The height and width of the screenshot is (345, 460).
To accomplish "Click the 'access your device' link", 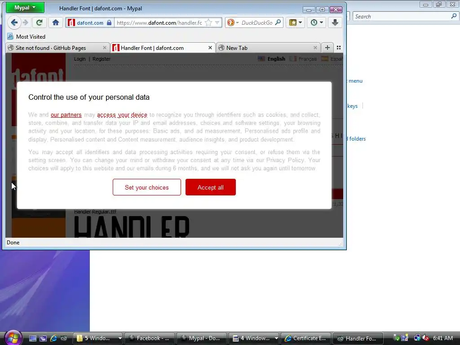I will [x=122, y=115].
